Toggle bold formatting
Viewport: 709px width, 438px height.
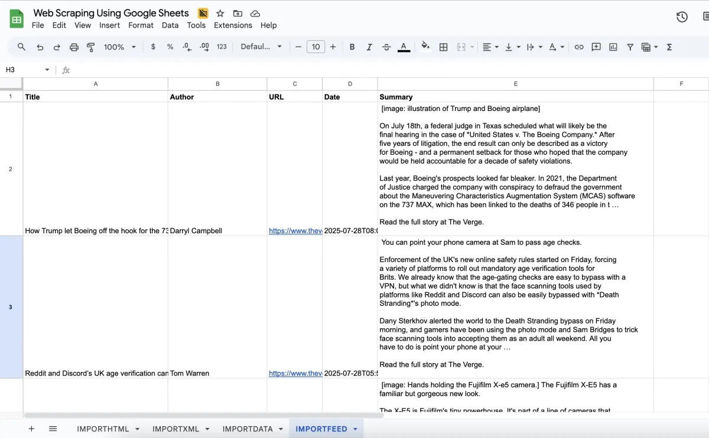[x=352, y=47]
